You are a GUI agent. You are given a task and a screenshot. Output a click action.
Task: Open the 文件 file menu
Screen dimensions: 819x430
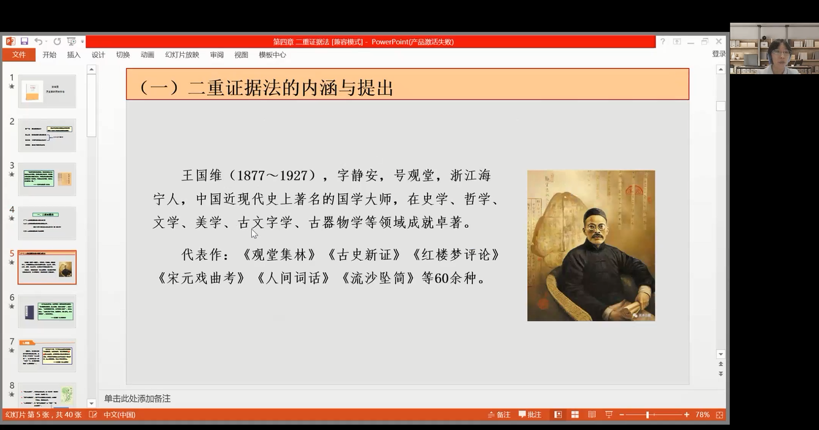tap(19, 55)
